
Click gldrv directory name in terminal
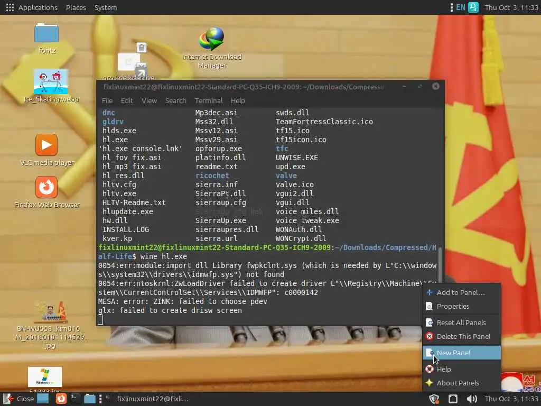(113, 122)
